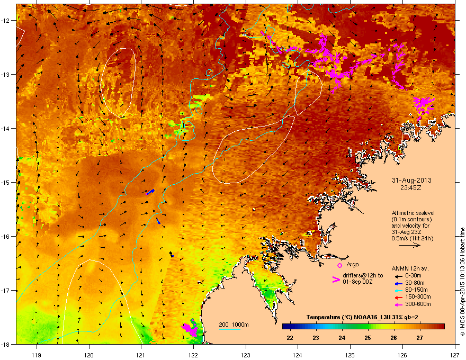The height and width of the screenshot is (360, 466).
Task: Click the '31-Aug 23Z' text
Action: 406,232
